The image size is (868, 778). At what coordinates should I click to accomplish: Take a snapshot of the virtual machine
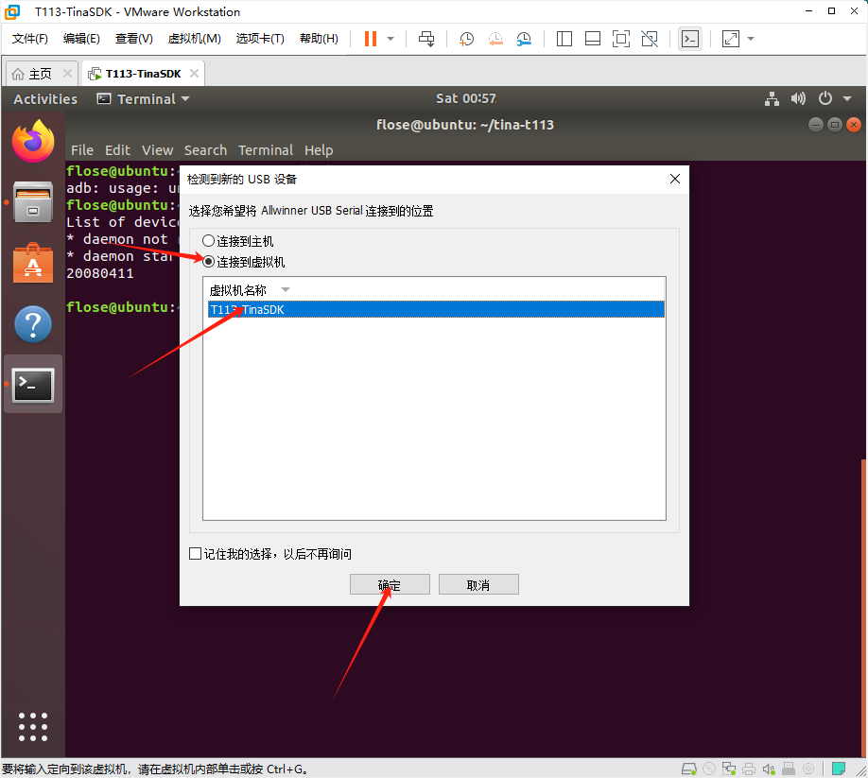[467, 39]
